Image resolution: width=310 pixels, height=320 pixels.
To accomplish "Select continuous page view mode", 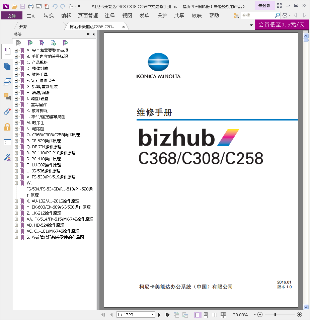I will point(206,315).
